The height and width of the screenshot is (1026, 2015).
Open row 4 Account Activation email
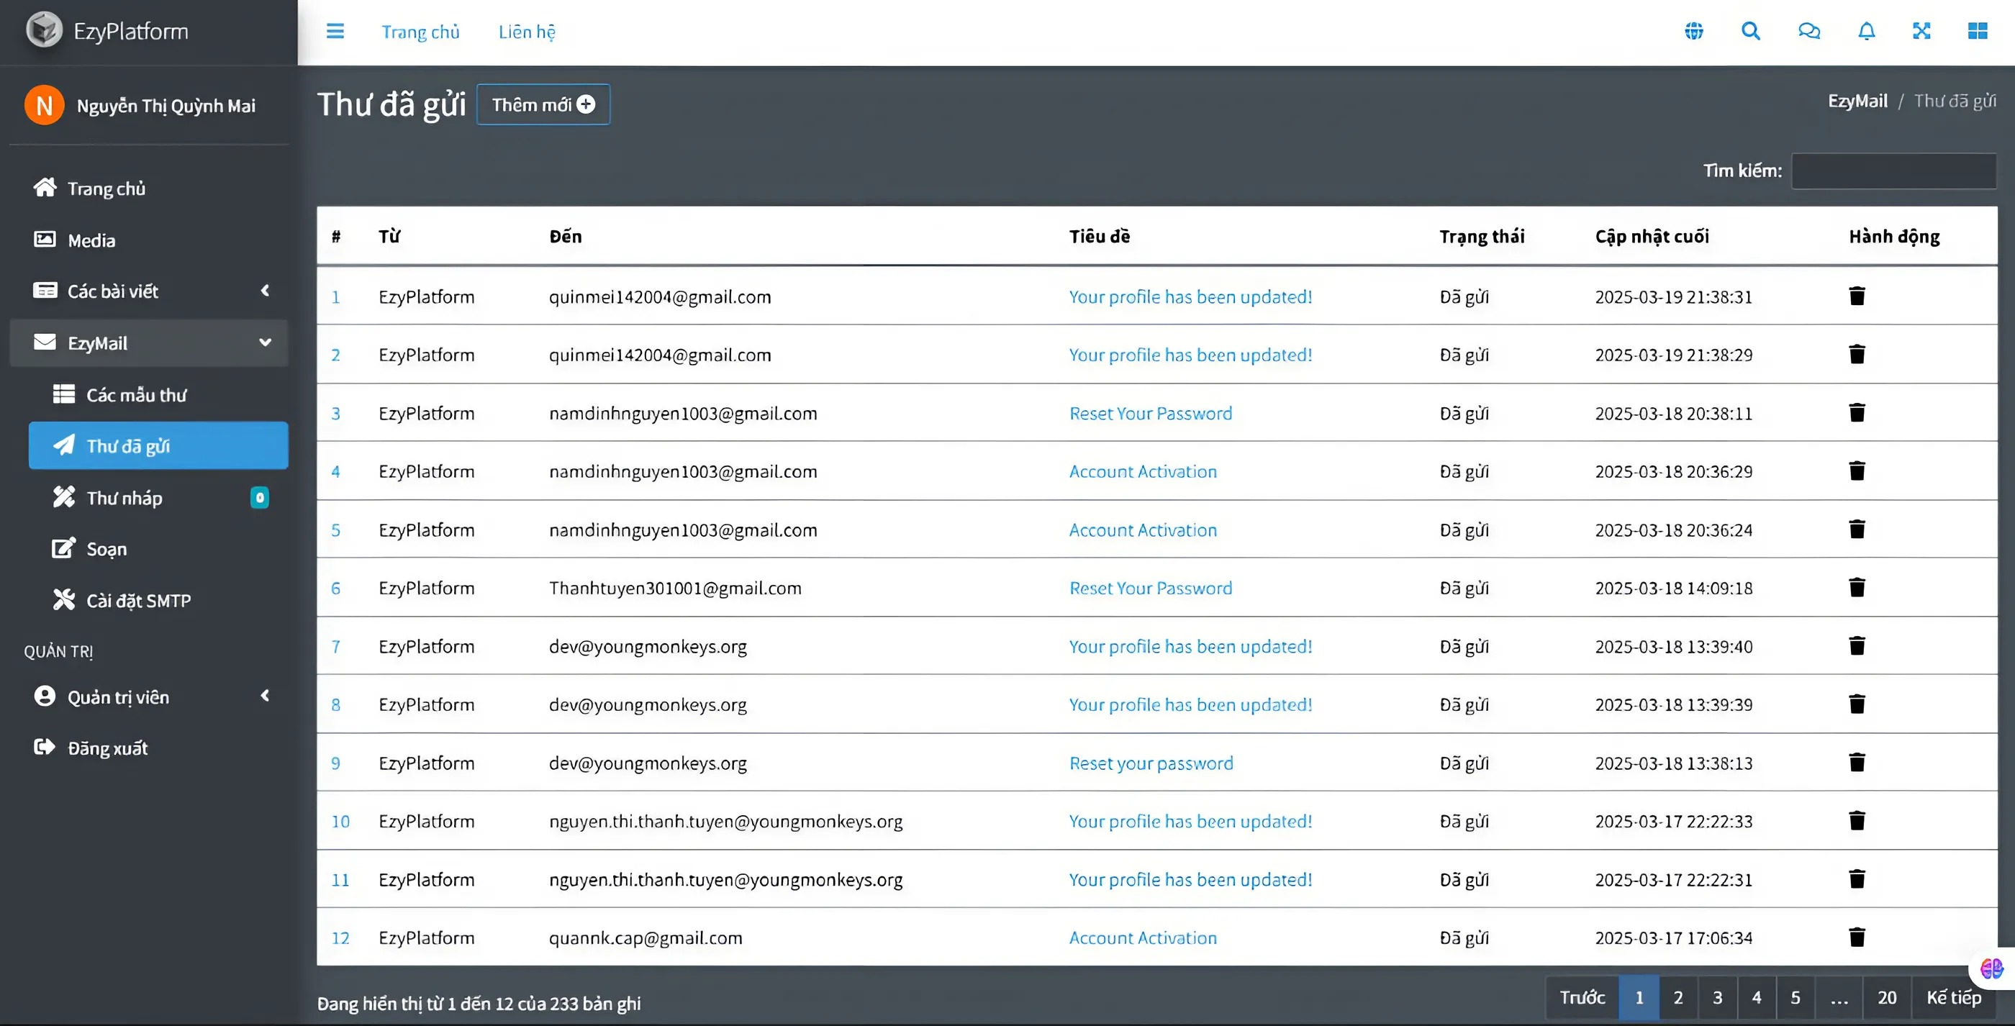point(1143,471)
